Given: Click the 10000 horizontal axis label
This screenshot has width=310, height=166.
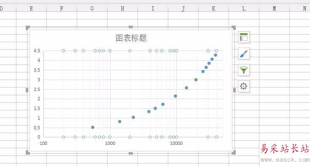Looking at the screenshot, I should pos(176,143).
